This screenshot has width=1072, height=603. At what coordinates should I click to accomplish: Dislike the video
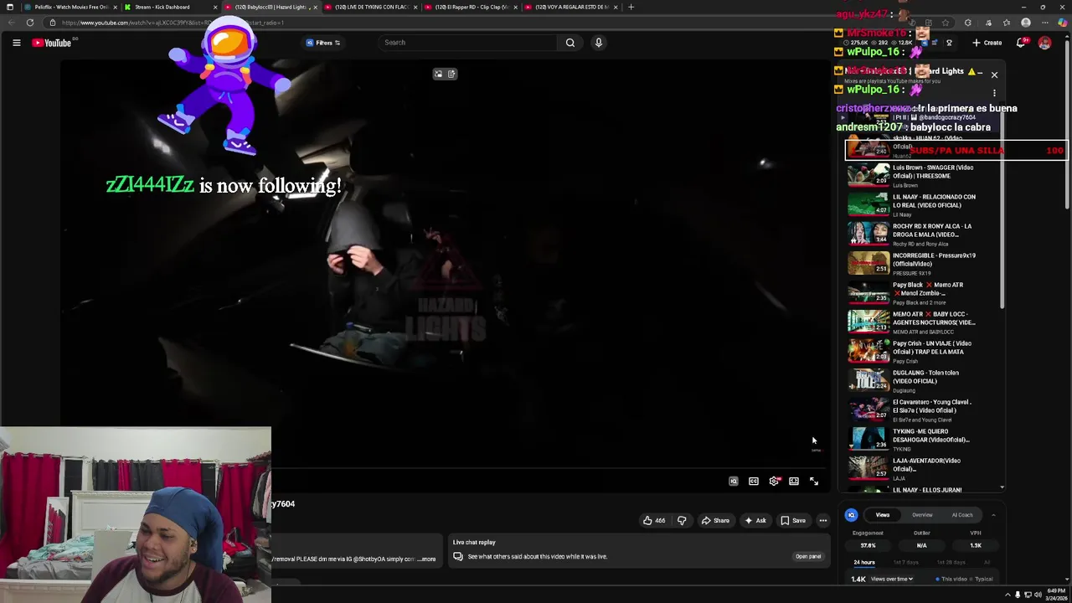coord(682,521)
